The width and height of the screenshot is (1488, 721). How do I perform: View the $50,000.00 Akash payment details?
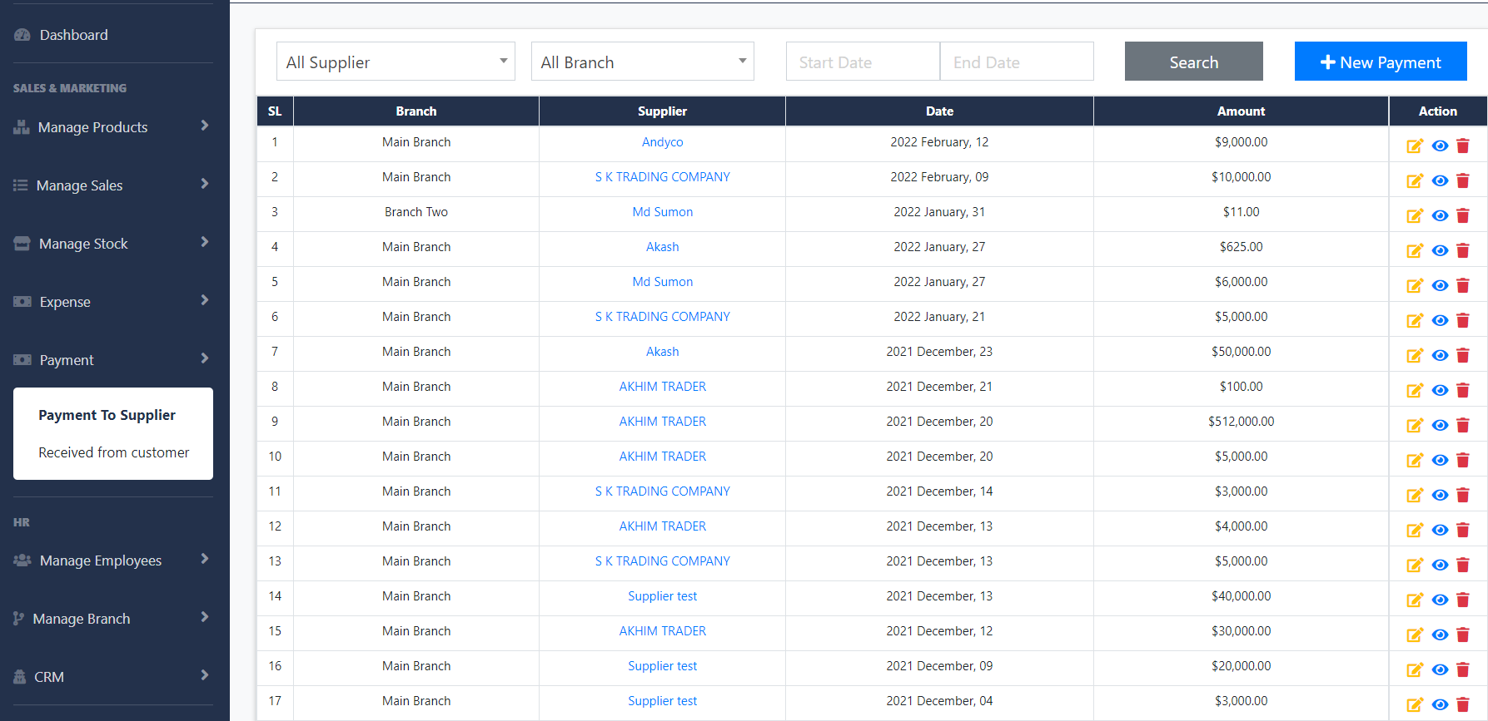click(1439, 356)
